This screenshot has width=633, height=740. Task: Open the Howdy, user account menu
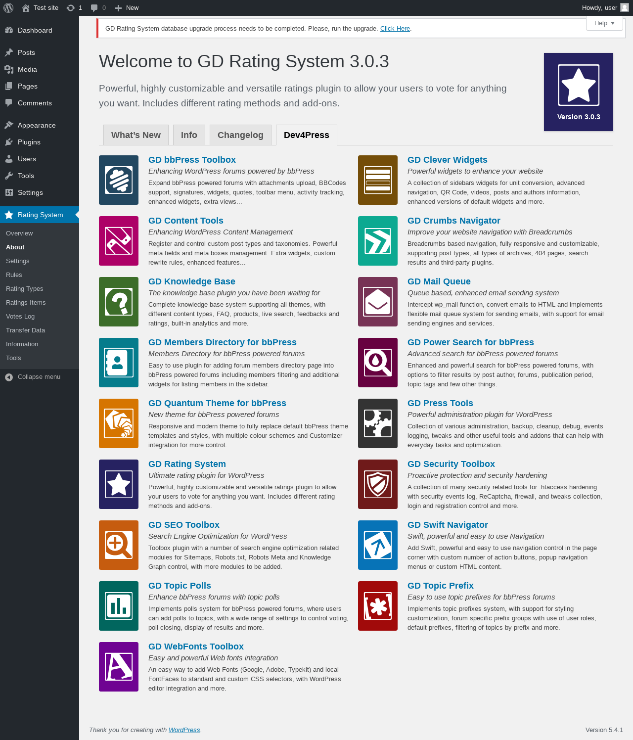[605, 8]
